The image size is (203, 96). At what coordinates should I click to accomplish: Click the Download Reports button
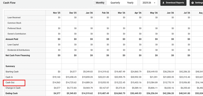click(x=173, y=3)
